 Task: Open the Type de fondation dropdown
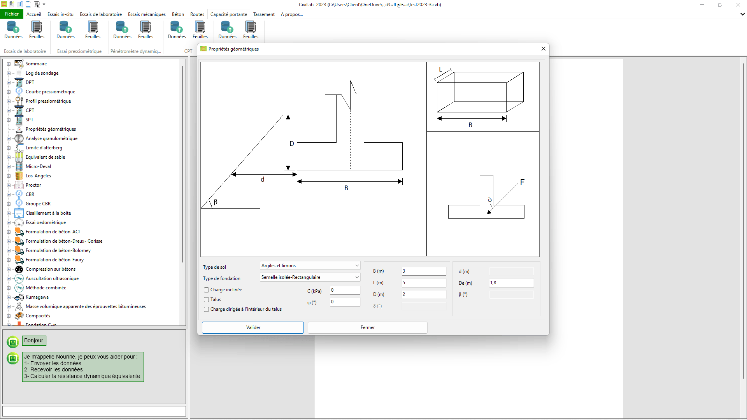coord(310,277)
